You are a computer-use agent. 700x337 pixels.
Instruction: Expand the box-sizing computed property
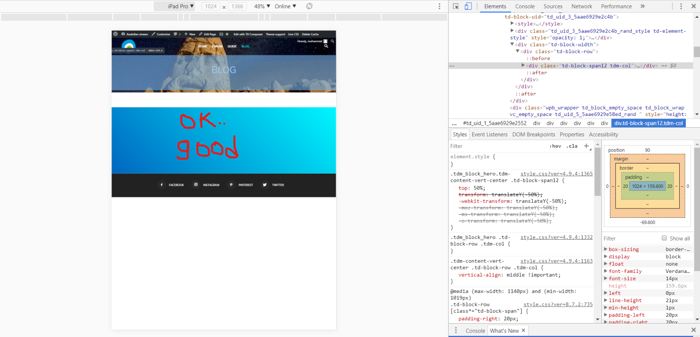coord(606,249)
